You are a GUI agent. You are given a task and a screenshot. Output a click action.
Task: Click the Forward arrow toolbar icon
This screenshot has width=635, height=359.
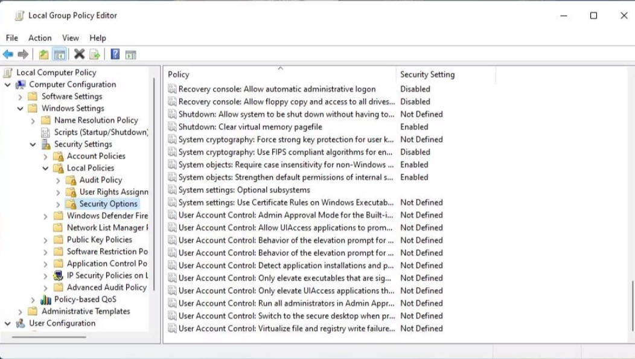tap(23, 54)
